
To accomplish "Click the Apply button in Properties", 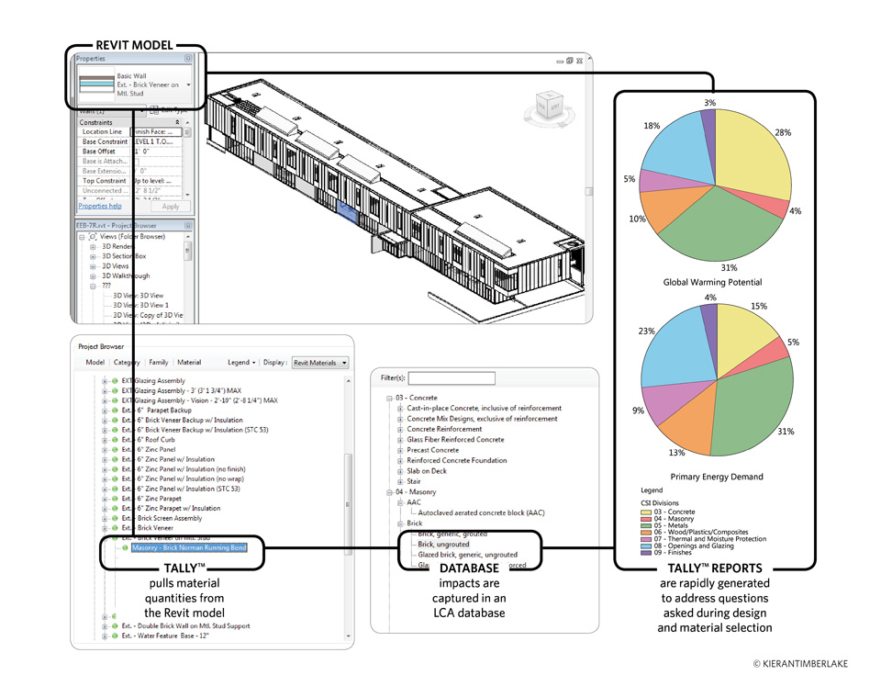I will pos(171,207).
